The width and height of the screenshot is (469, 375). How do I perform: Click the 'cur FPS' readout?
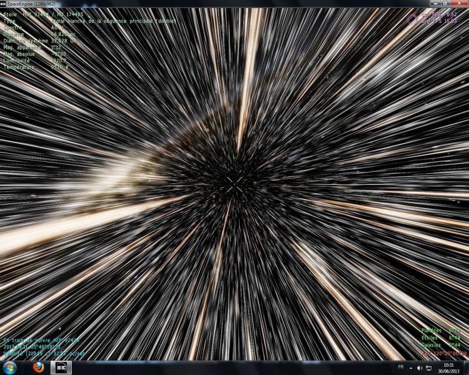439,14
